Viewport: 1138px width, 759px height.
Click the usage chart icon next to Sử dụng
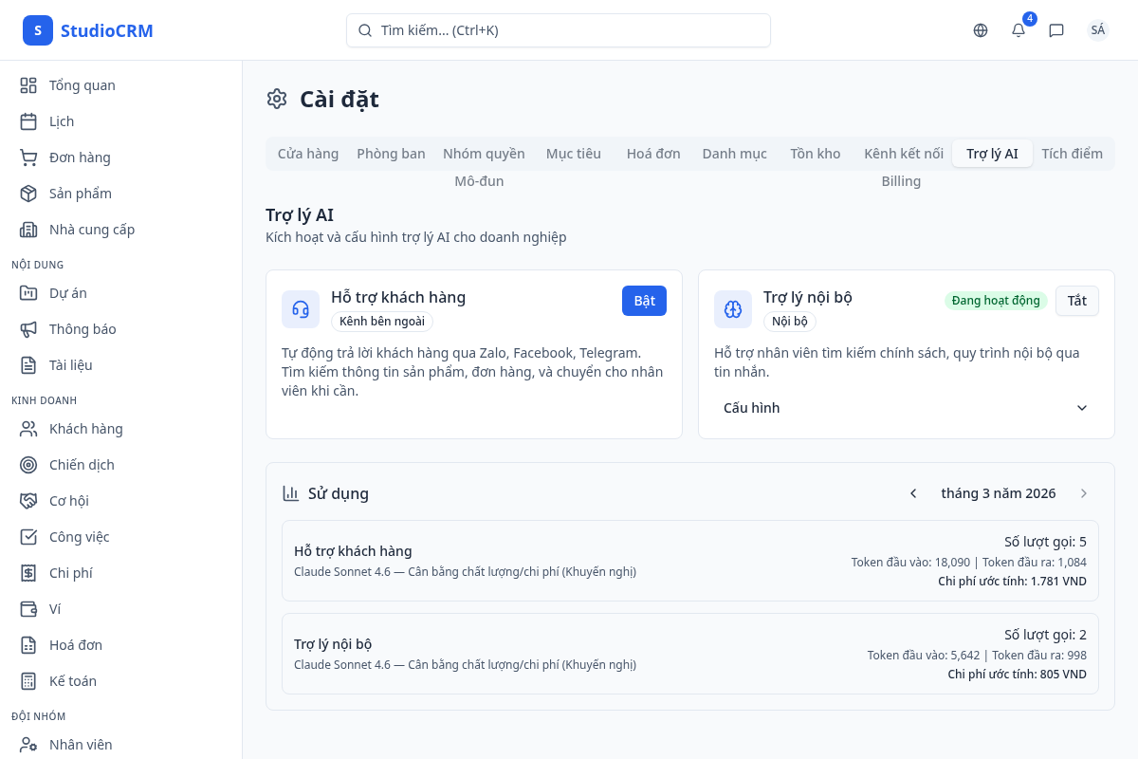click(x=289, y=493)
